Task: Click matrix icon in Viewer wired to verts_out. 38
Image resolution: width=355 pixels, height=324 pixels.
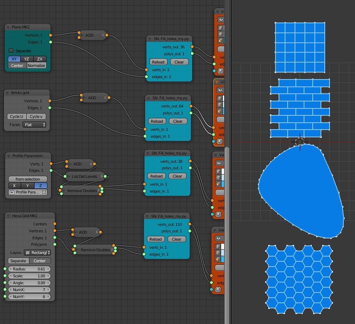Action: coord(218,214)
